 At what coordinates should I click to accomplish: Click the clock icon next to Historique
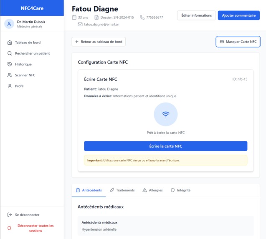10,64
